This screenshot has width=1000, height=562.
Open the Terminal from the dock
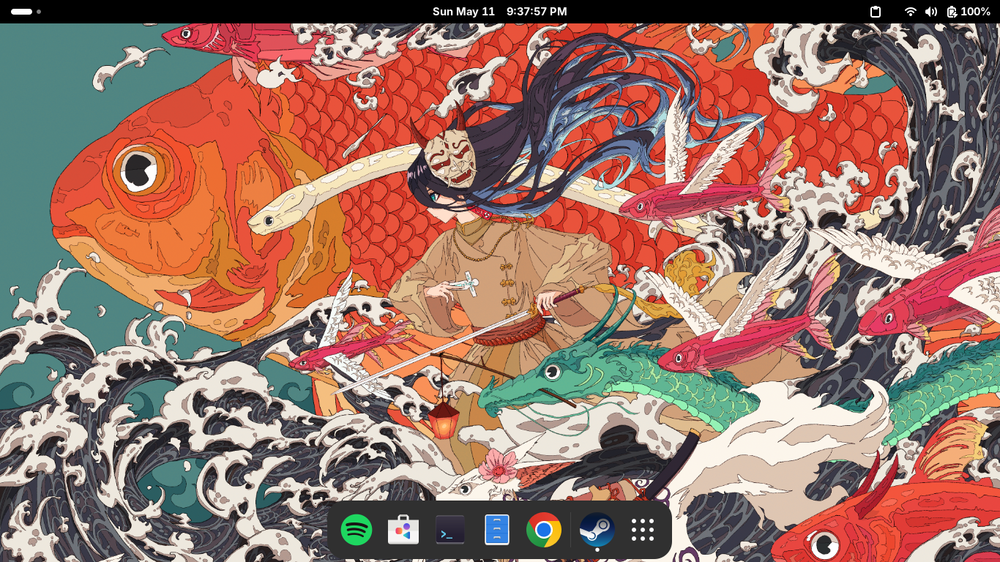(450, 530)
